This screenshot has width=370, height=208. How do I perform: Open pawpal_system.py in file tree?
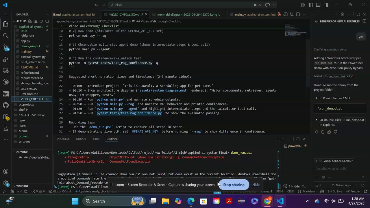click(x=33, y=57)
